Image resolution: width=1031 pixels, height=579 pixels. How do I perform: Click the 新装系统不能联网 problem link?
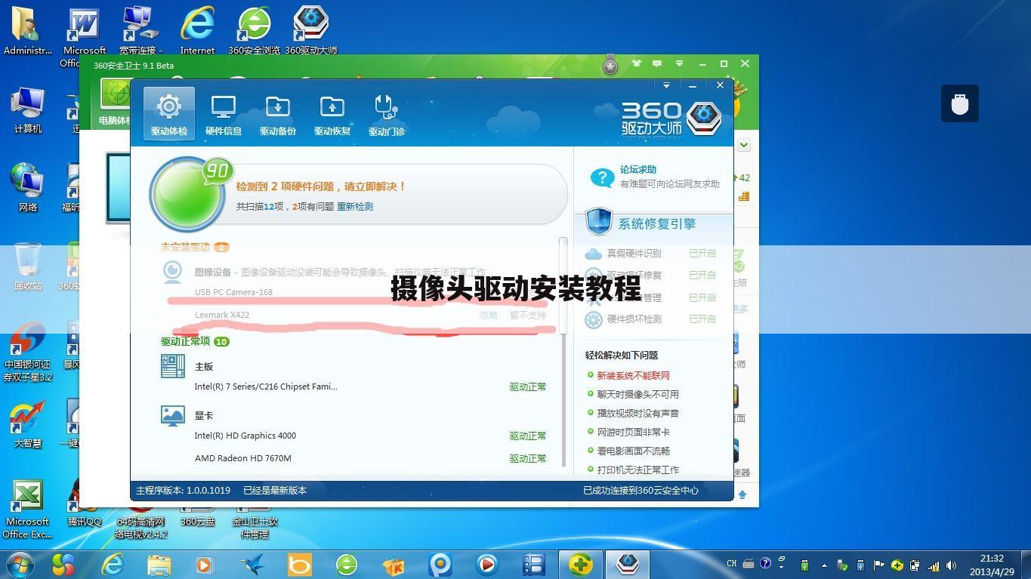point(633,375)
